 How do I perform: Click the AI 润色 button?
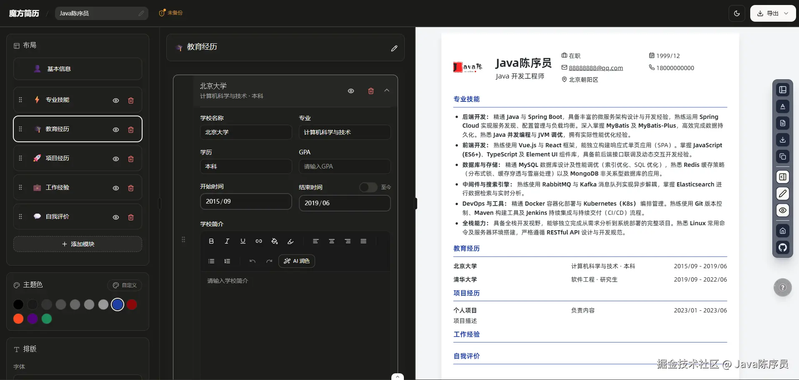[297, 261]
